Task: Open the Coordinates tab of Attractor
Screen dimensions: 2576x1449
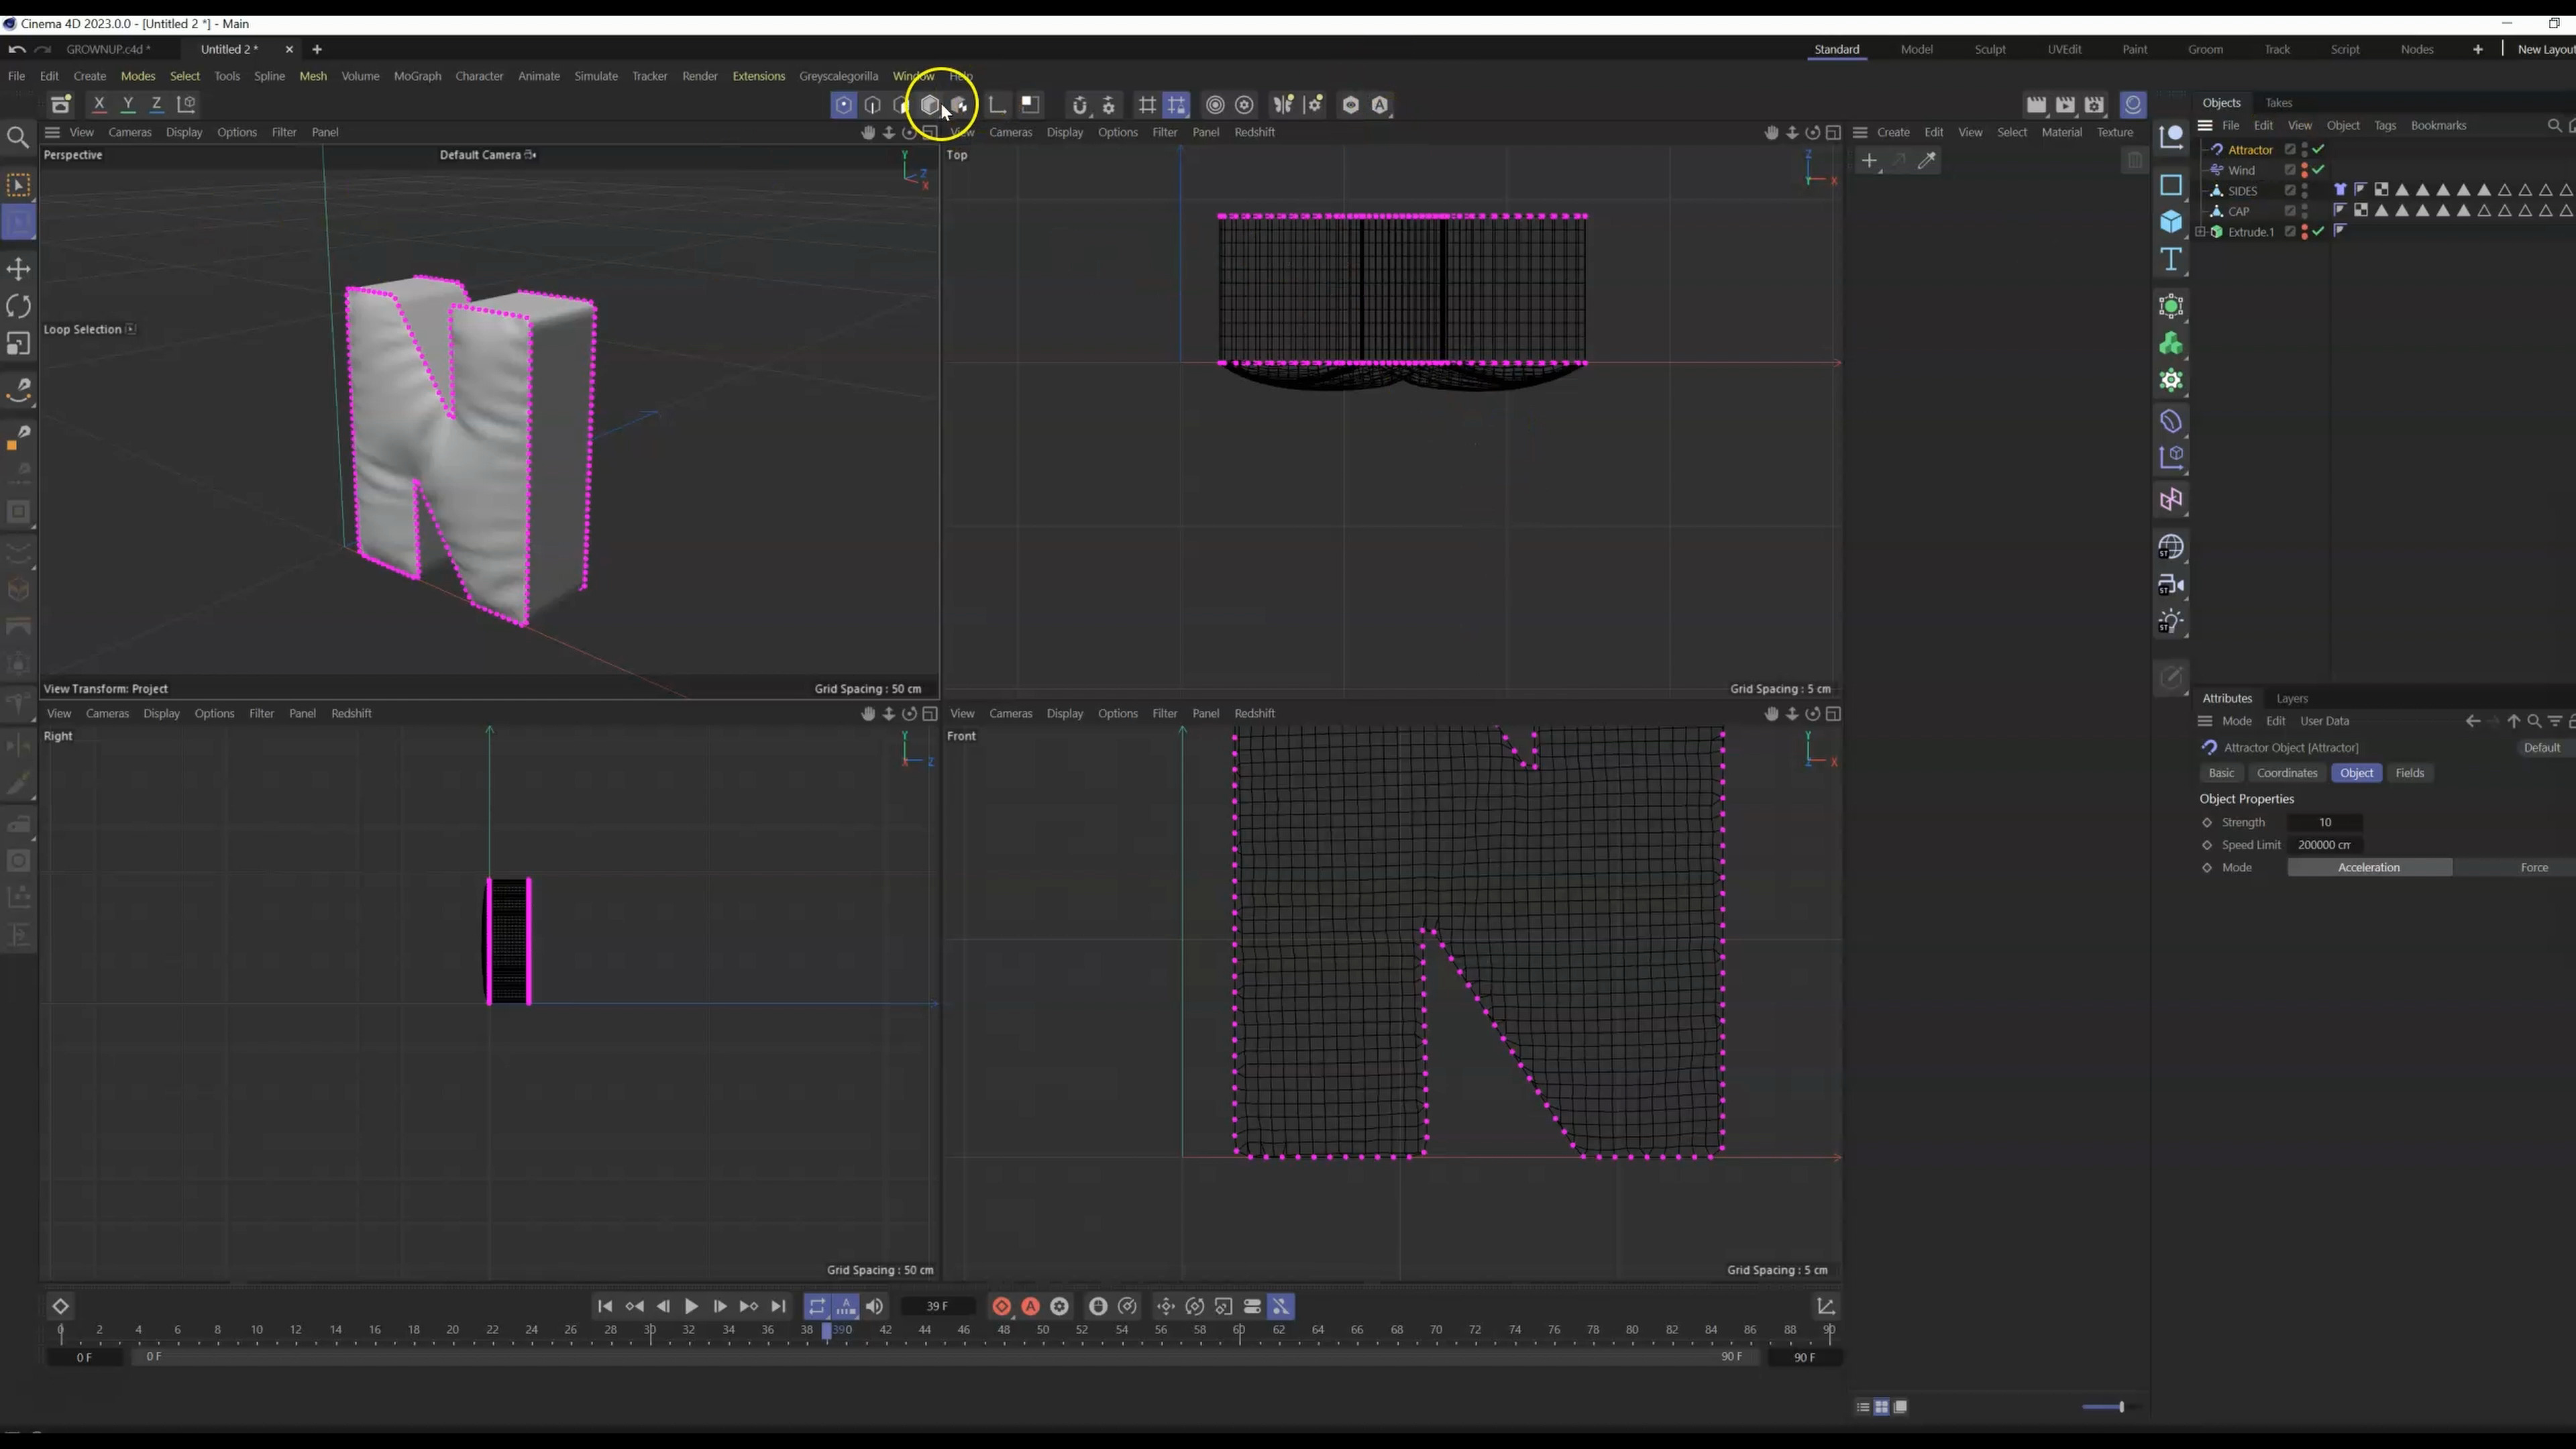Action: point(2287,773)
